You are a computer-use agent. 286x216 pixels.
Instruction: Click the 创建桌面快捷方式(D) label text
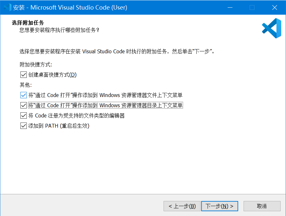(53, 75)
